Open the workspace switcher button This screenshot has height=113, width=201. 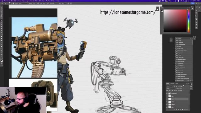pyautogui.click(x=199, y=3)
